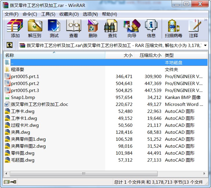Click the horizontal scrollbar left arrow

point(6,173)
